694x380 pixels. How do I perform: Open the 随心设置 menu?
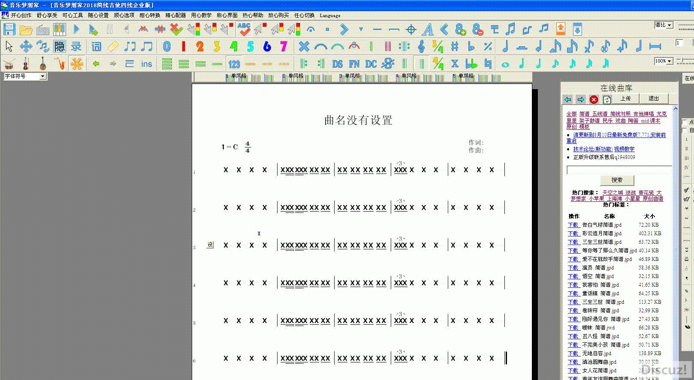(x=98, y=15)
